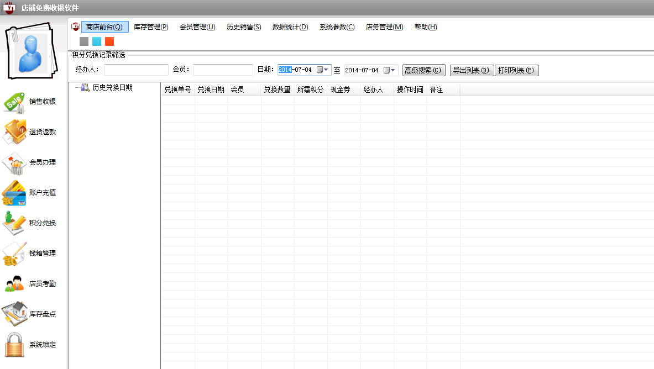
Task: Open 会员办理 member registration icon
Action: 14,162
